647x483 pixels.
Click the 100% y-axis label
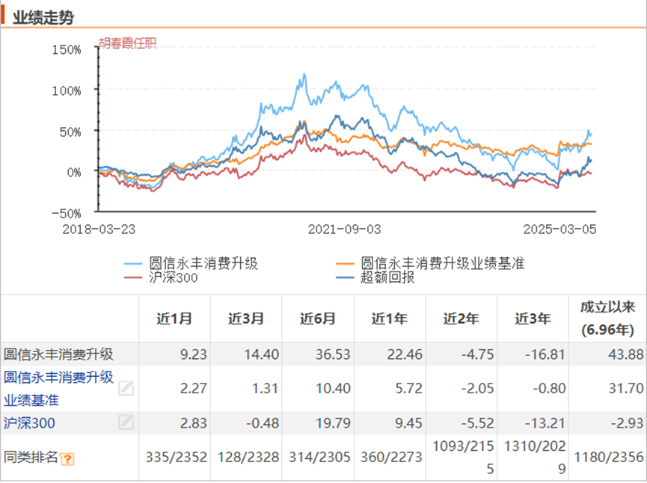tap(67, 90)
